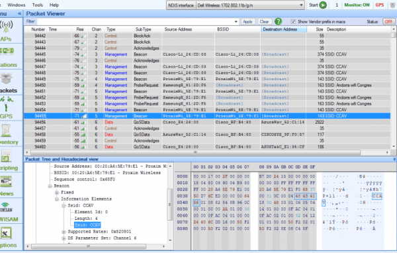Select the highlighted Ssid: CCAV tree value
397x253 pixels.
87,225
